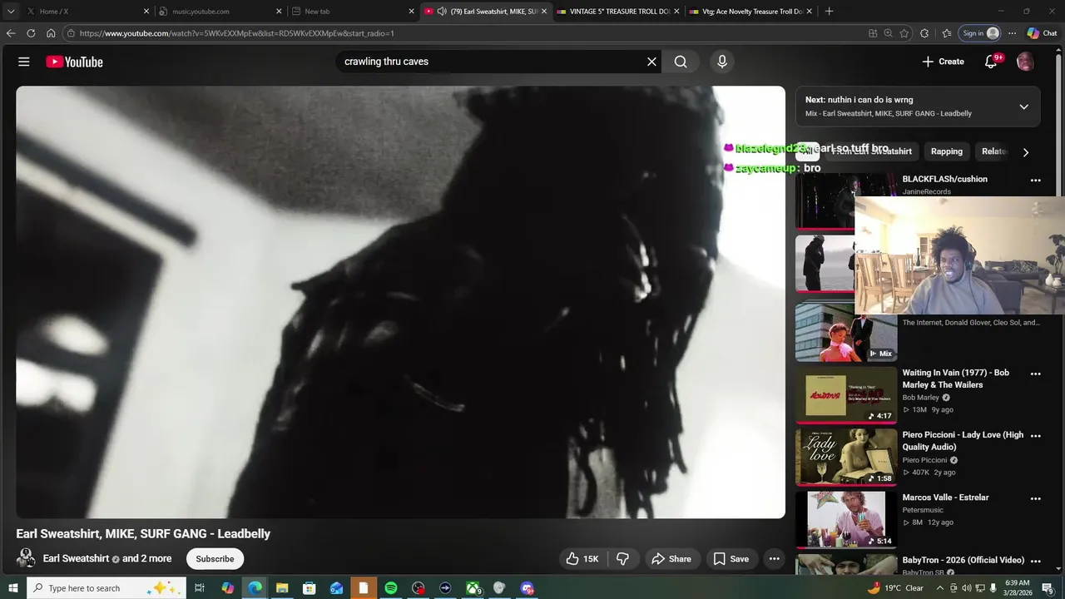Open the Mix playlist thumbnail

pyautogui.click(x=846, y=333)
